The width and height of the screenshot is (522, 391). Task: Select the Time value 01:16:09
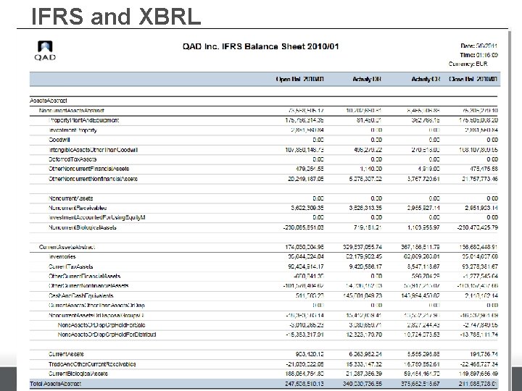[x=487, y=55]
